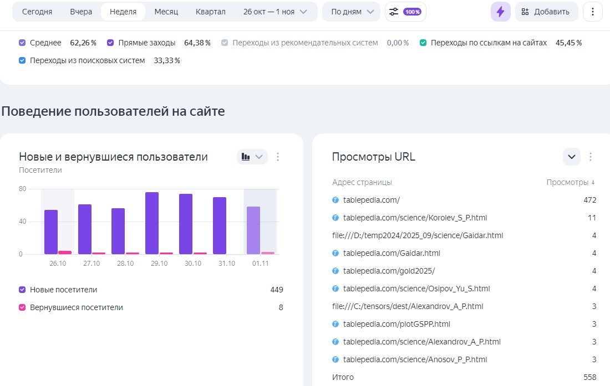Click the lightning-bolt AI assistant icon

[500, 11]
